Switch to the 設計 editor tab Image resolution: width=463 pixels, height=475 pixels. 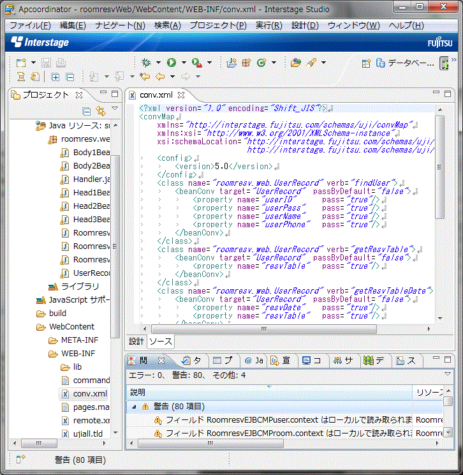pos(136,342)
